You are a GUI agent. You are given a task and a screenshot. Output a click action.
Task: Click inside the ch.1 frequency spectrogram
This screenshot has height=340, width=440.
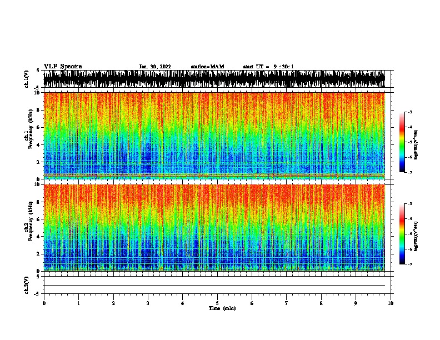coord(214,136)
